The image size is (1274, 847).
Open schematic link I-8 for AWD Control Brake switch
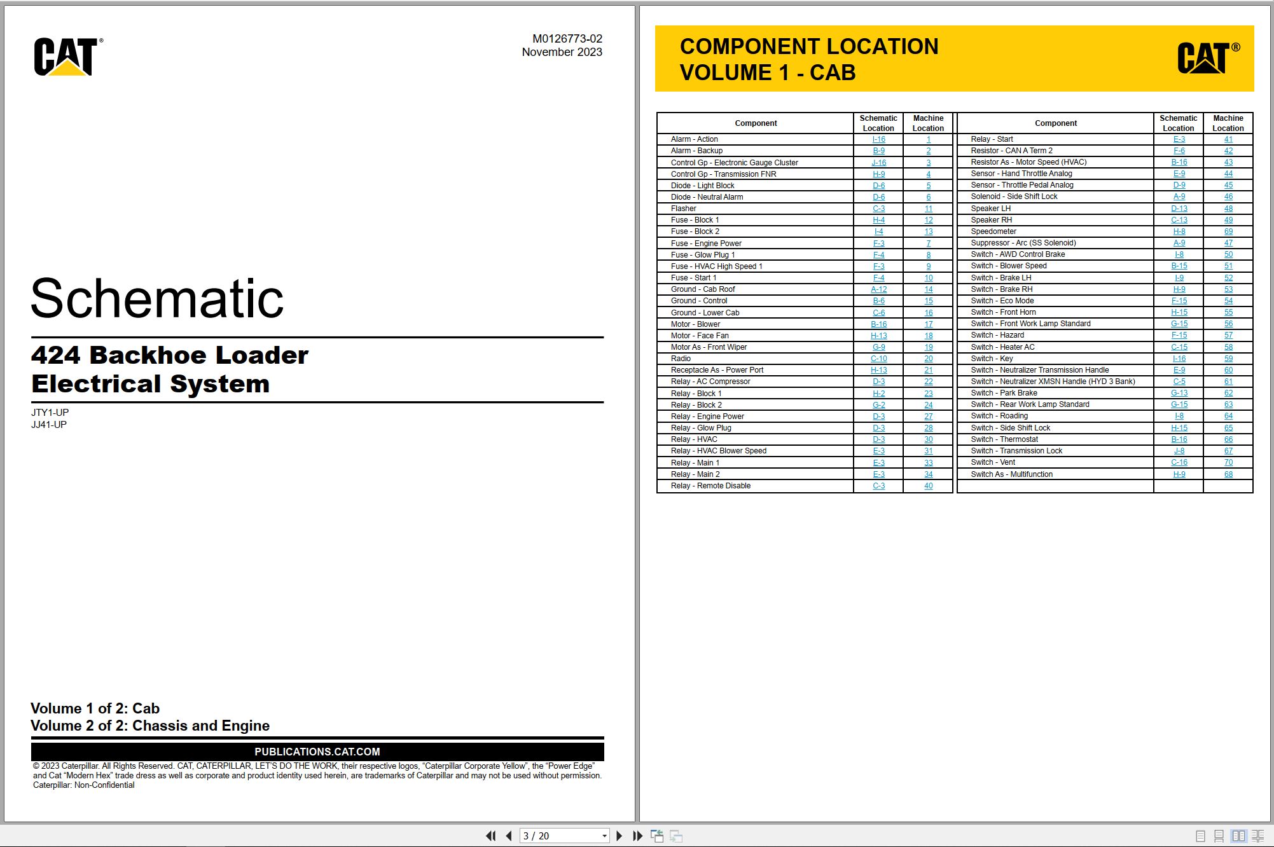(x=1179, y=254)
